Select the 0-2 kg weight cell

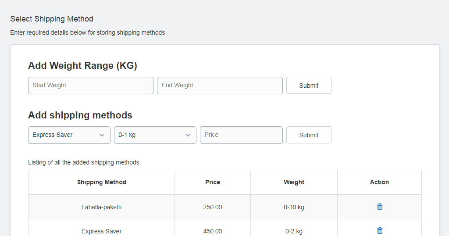pyautogui.click(x=294, y=230)
